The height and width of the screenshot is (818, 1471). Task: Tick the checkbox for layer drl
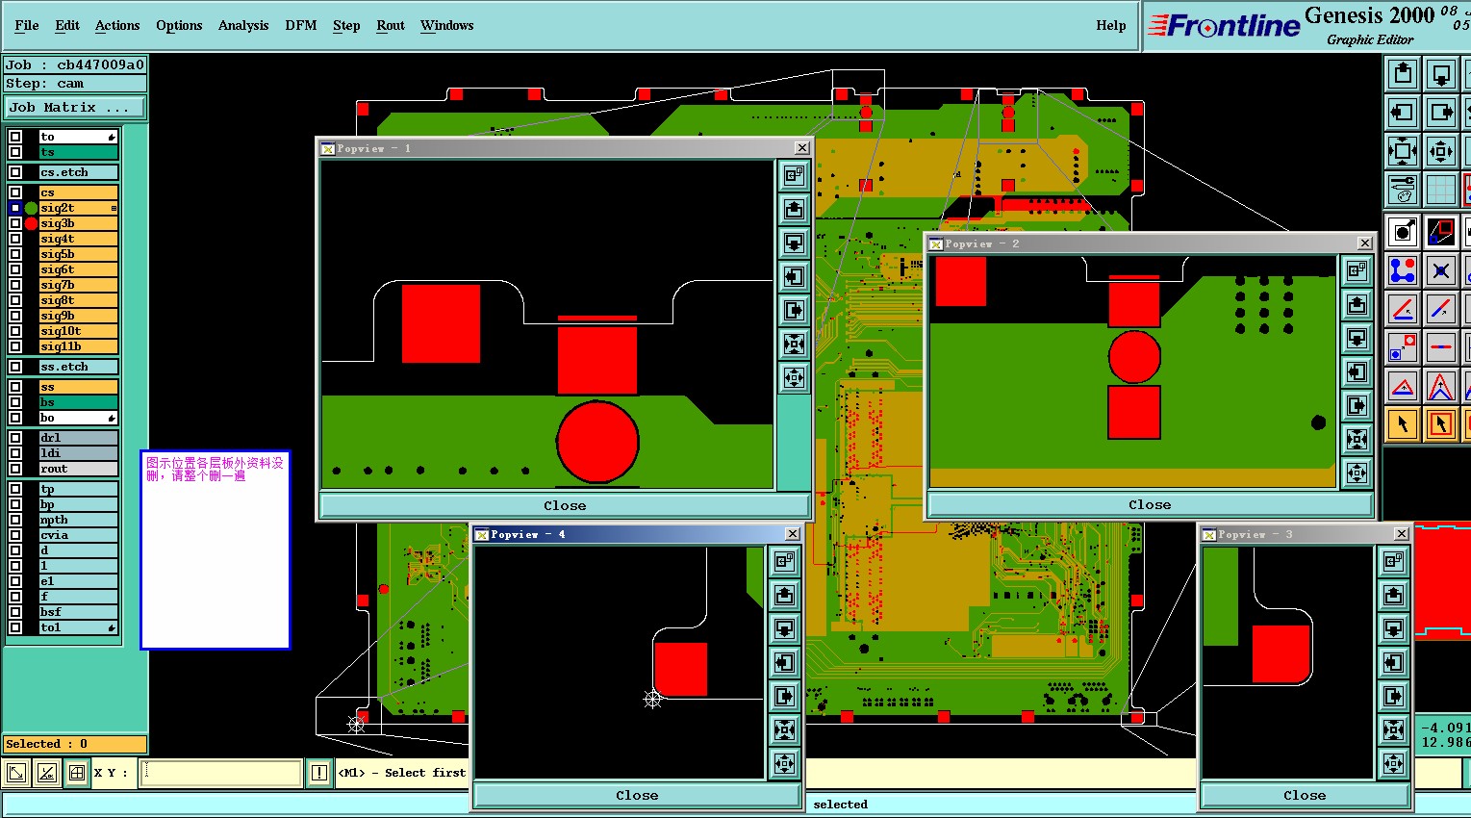click(x=15, y=438)
